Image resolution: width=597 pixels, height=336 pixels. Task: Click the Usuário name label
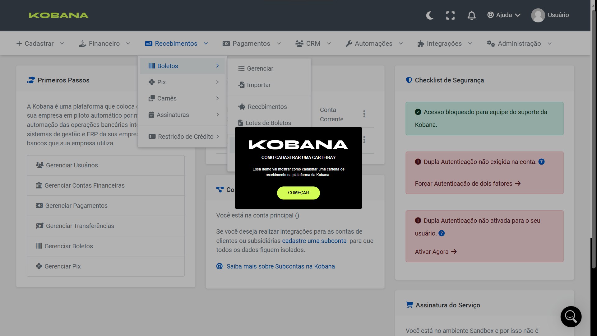pyautogui.click(x=558, y=15)
